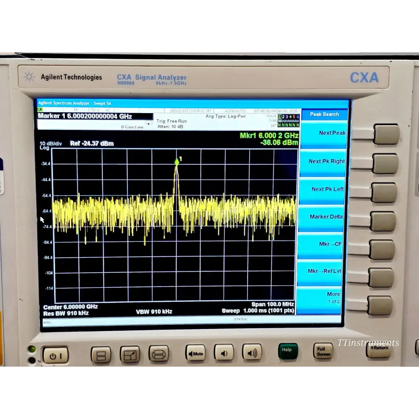Screen dimensions: 419x419
Task: Click the 'Atten: 10 dB' readout
Action: tap(170, 127)
